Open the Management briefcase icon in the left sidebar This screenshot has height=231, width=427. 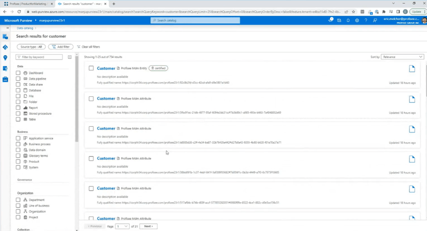coord(5,79)
